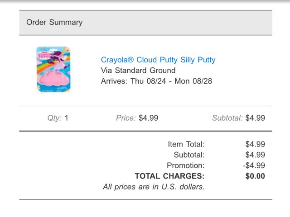Select the Via Standard Ground shipping text

(138, 71)
